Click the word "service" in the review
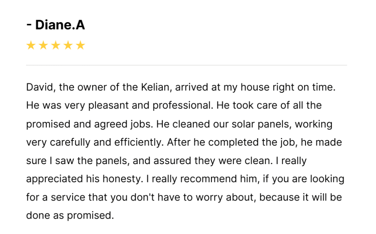 point(69,197)
